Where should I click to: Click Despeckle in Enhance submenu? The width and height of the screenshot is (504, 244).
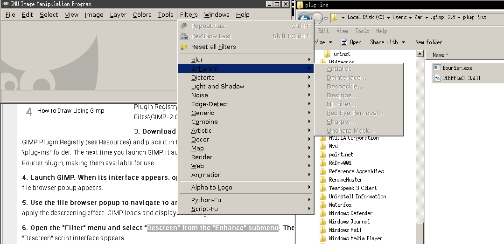coord(359,86)
